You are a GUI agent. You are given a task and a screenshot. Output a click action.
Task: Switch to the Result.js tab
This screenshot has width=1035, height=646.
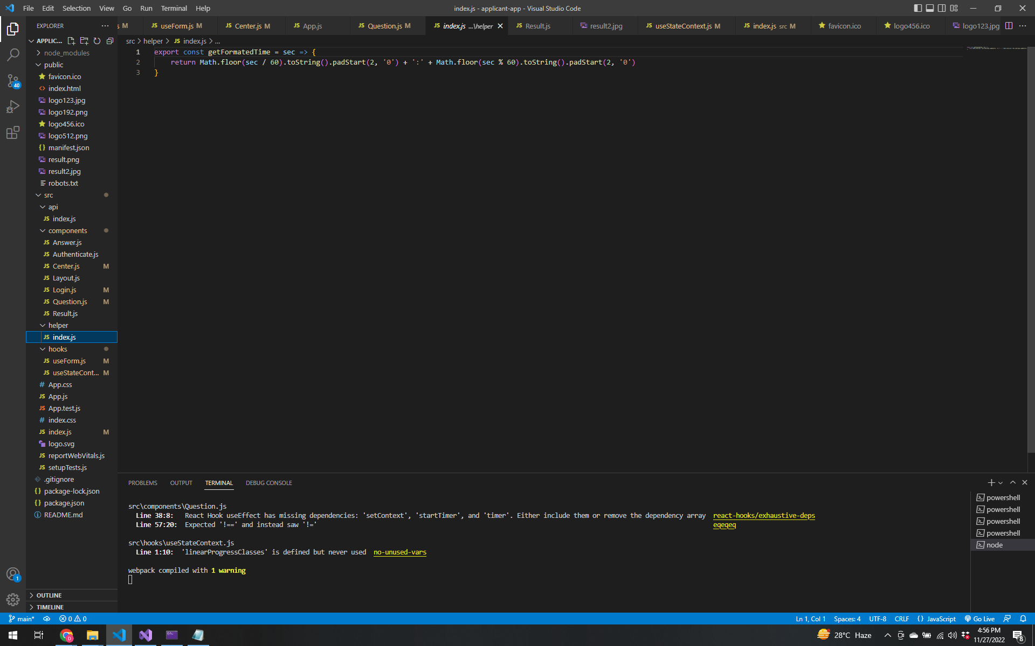537,25
